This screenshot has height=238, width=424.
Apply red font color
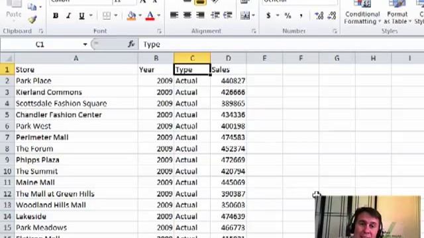(x=150, y=16)
